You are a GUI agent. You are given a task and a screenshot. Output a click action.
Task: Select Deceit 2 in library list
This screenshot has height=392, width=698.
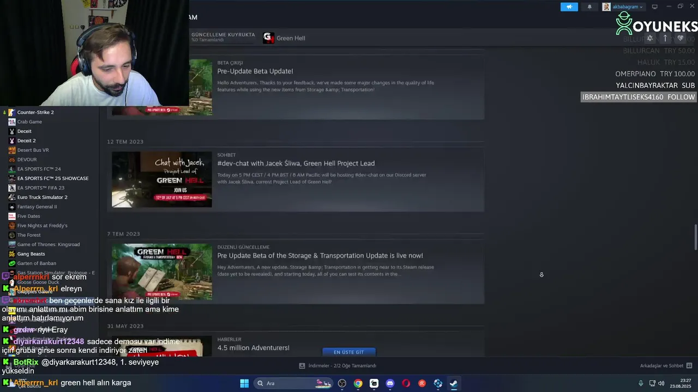(x=26, y=140)
